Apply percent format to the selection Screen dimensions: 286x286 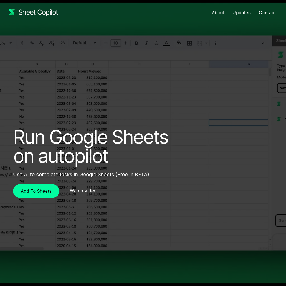tap(32, 43)
